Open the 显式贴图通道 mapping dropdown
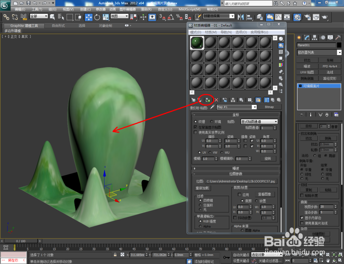Image resolution: width=344 pixels, height=264 pixels. (x=259, y=122)
